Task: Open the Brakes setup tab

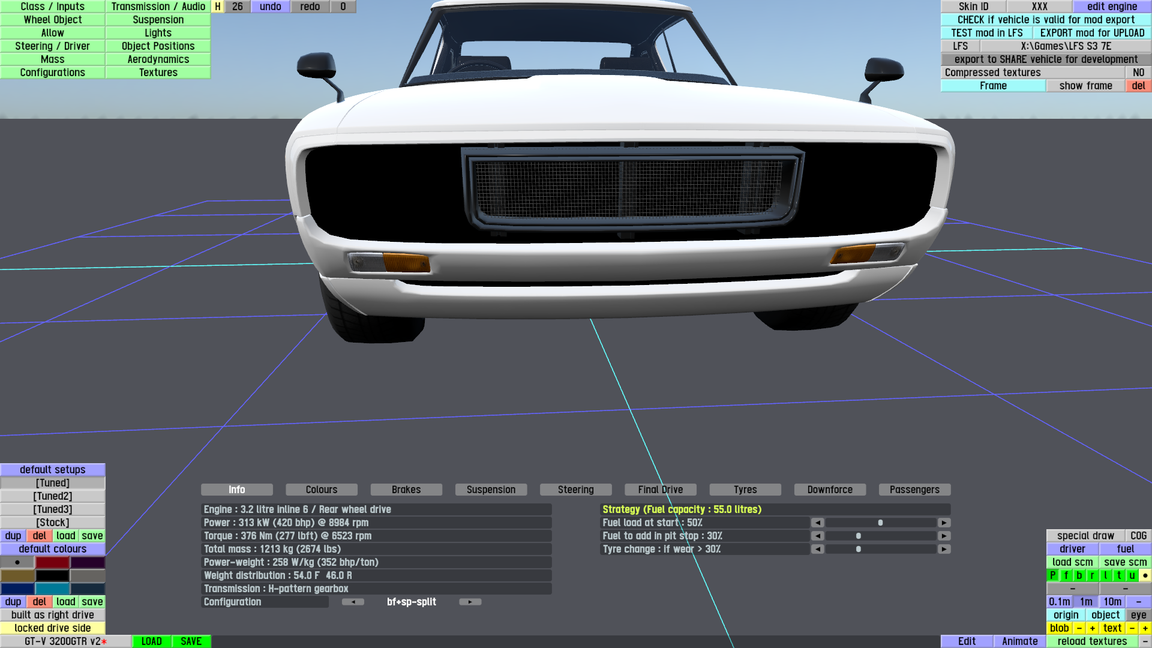Action: [406, 490]
